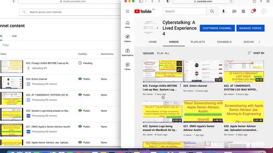Image resolution: width=273 pixels, height=153 pixels.
Task: Open Subscriptions in YouTube sidebar
Action: click(128, 52)
